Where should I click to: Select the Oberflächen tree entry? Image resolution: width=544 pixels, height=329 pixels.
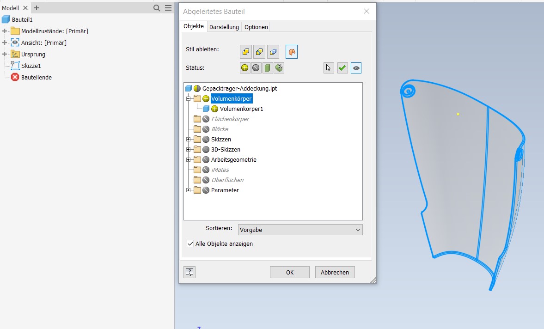pyautogui.click(x=227, y=180)
